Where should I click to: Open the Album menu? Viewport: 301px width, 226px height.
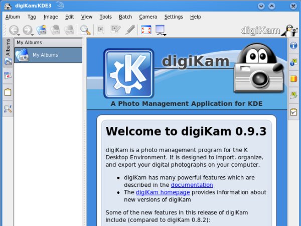[13, 17]
